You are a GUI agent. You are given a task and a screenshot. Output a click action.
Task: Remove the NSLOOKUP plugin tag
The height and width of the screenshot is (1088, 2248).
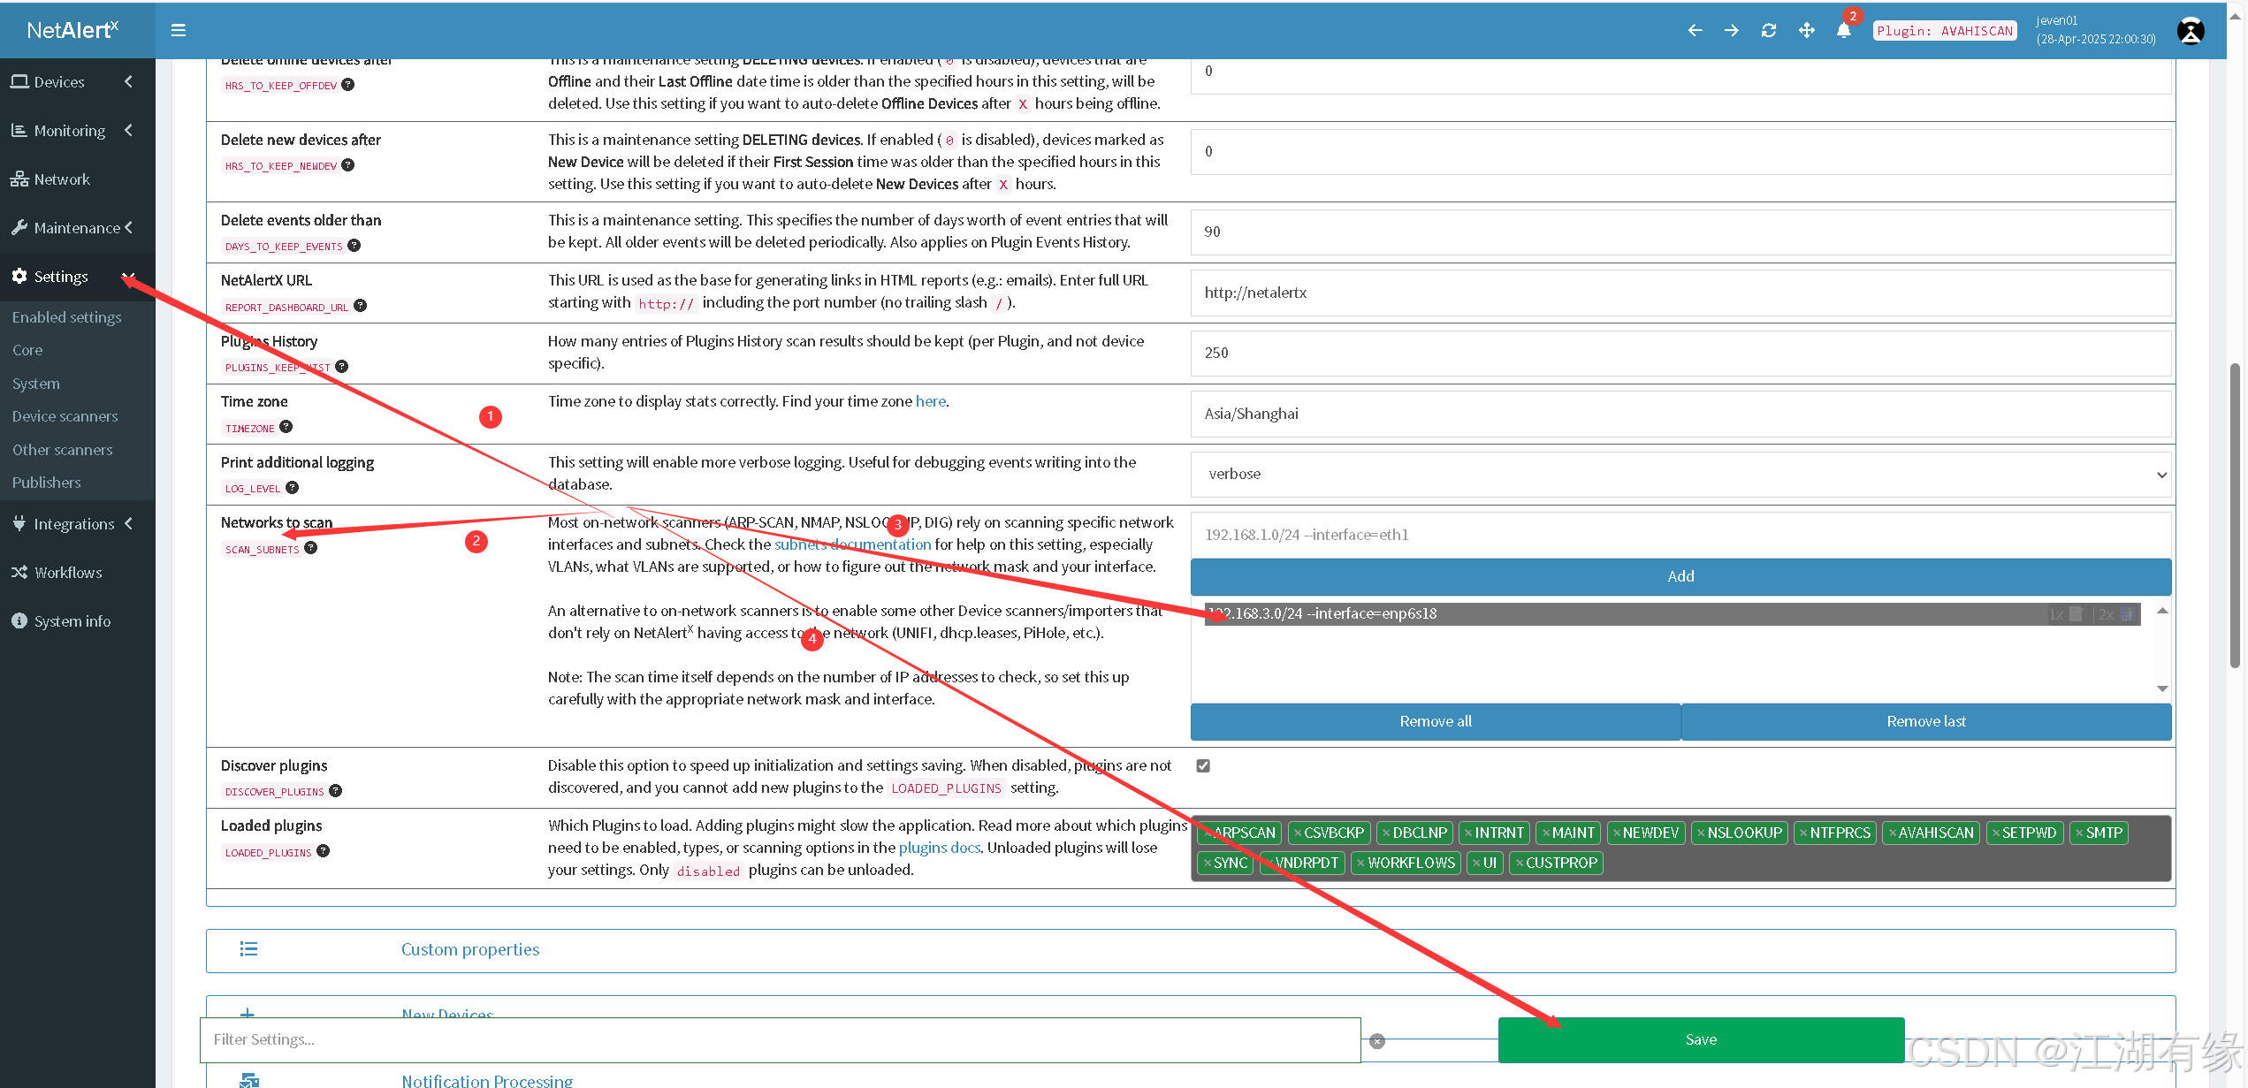click(1701, 833)
